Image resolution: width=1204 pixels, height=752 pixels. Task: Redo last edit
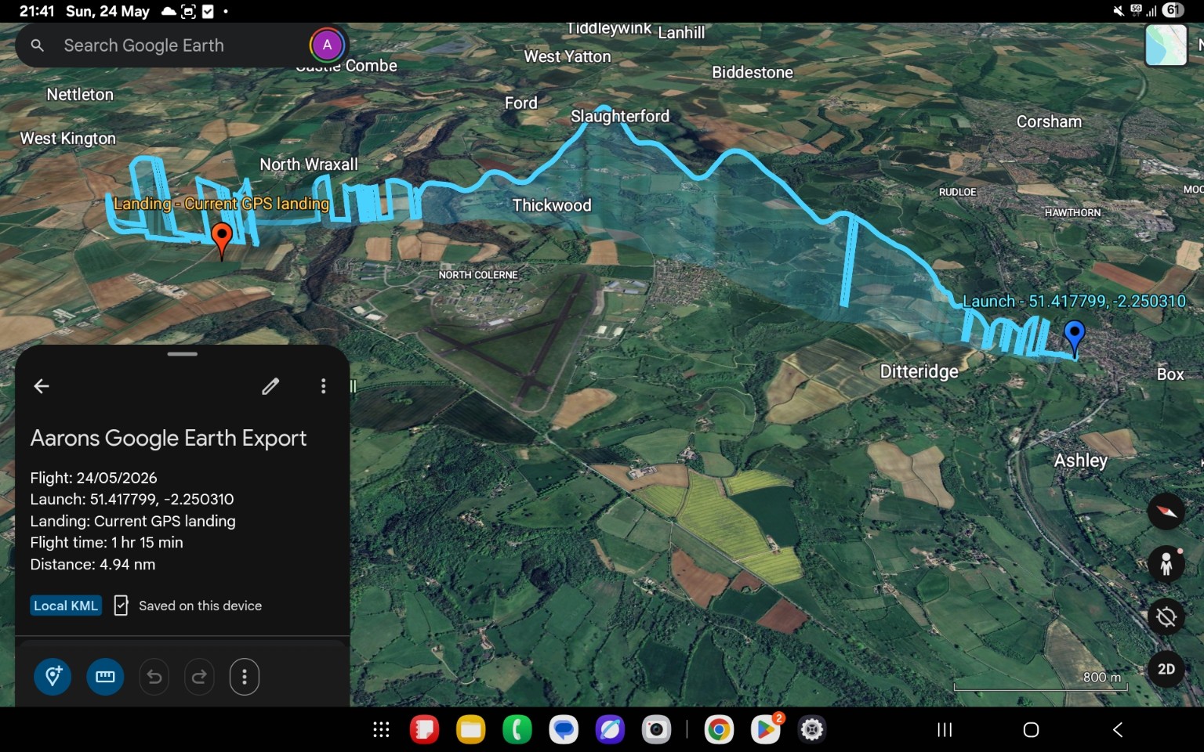coord(199,677)
